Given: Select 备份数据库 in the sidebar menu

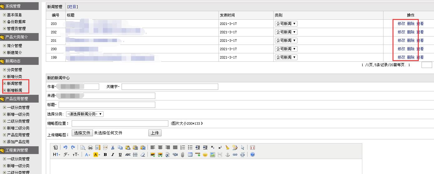Looking at the screenshot, I should pos(16,22).
